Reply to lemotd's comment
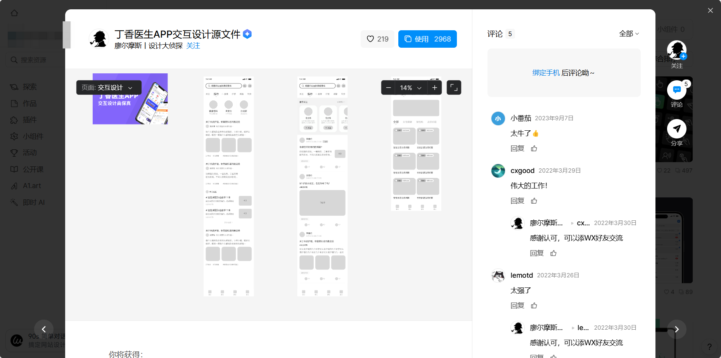Image resolution: width=721 pixels, height=358 pixels. [x=517, y=306]
